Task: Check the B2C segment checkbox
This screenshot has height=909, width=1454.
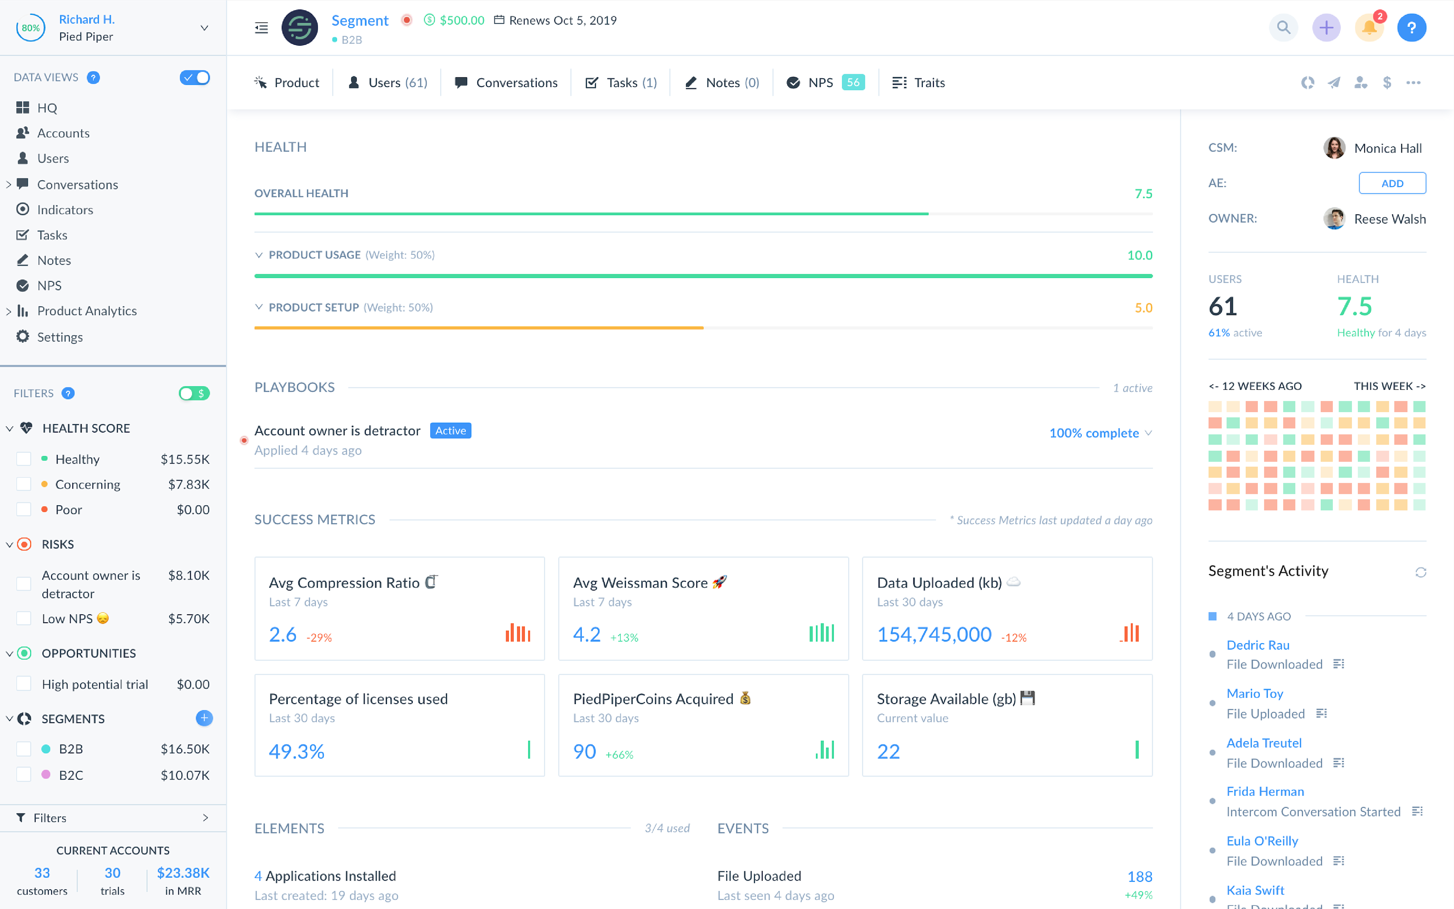Action: tap(24, 775)
